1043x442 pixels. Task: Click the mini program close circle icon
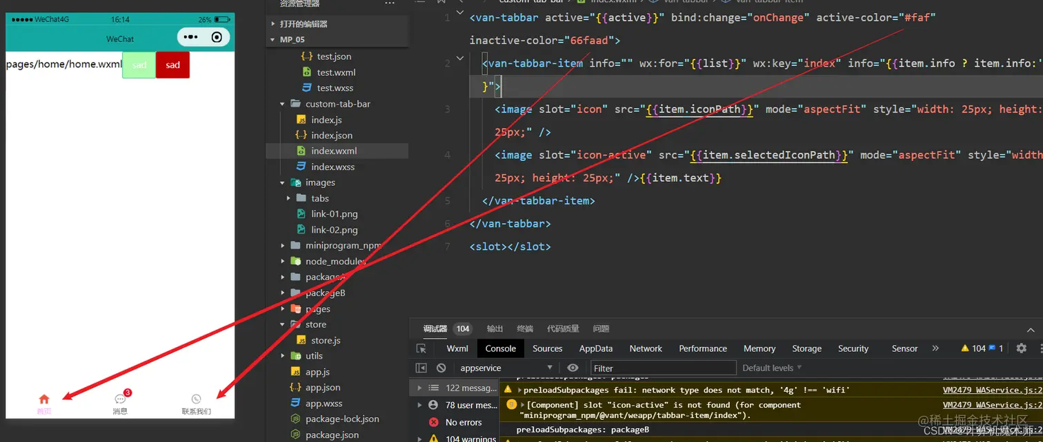[x=217, y=37]
